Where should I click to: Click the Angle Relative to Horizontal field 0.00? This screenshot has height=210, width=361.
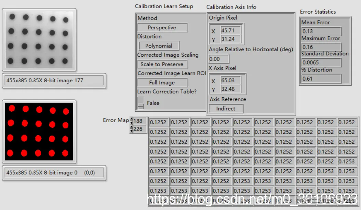tap(219, 59)
